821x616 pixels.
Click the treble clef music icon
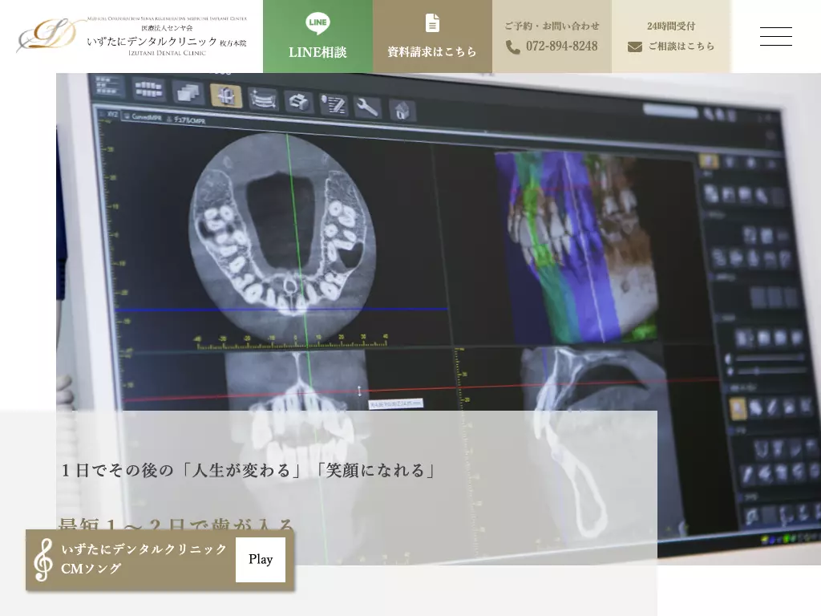tap(43, 560)
